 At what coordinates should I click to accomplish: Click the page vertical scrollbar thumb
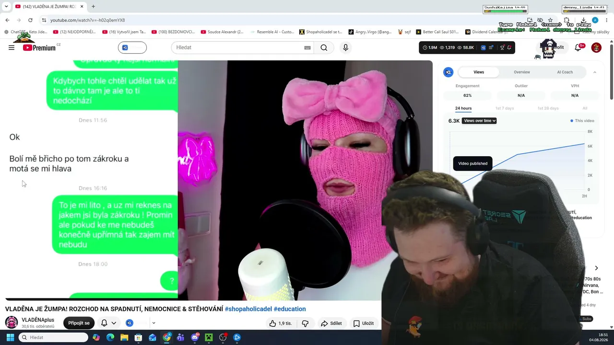[612, 71]
